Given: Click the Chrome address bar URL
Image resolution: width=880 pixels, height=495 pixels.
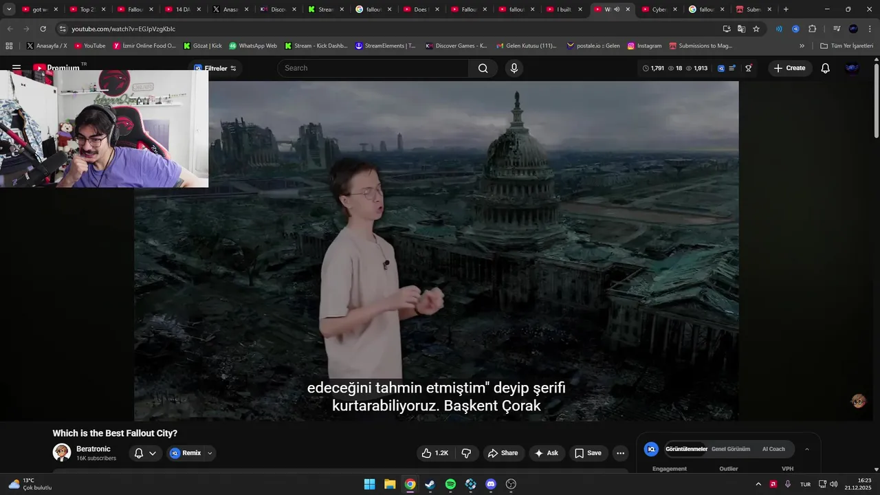Looking at the screenshot, I should click(124, 29).
